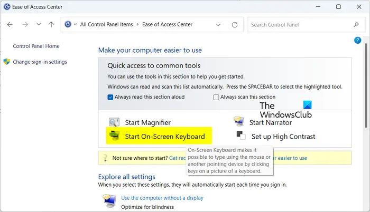370x212 pixels.
Task: Click the search magnifier icon
Action: tap(356, 24)
